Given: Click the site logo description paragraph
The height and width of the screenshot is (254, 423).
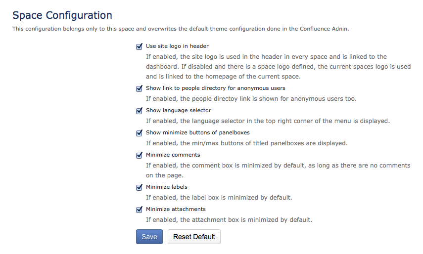Looking at the screenshot, I should point(278,67).
